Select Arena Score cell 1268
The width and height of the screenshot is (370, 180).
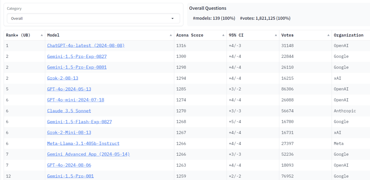pos(200,122)
